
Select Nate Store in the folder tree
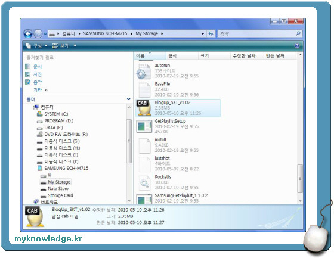tap(58, 189)
